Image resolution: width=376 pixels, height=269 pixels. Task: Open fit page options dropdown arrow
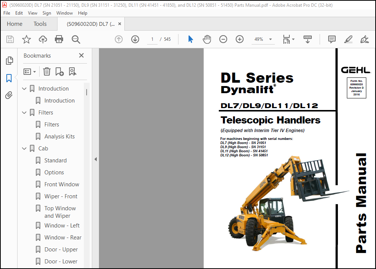293,39
